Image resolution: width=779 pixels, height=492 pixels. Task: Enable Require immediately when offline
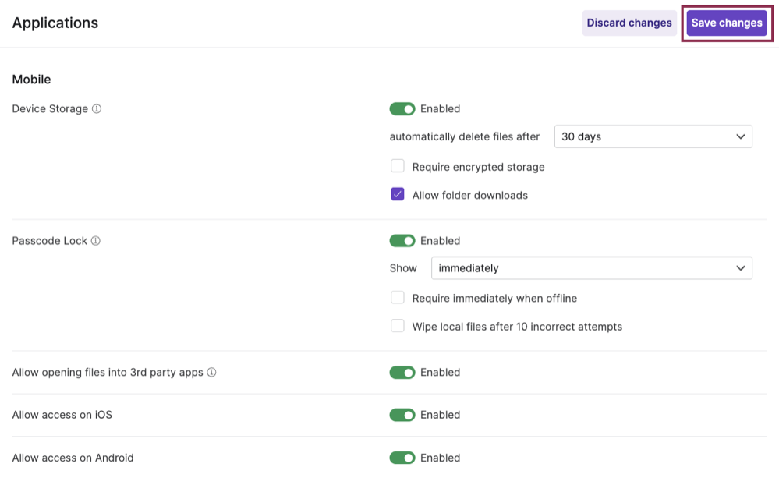pyautogui.click(x=398, y=297)
